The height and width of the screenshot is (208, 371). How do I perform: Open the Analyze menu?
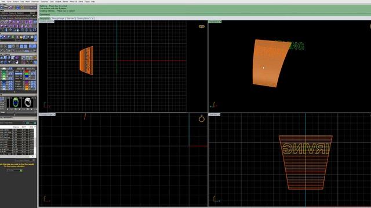point(58,1)
